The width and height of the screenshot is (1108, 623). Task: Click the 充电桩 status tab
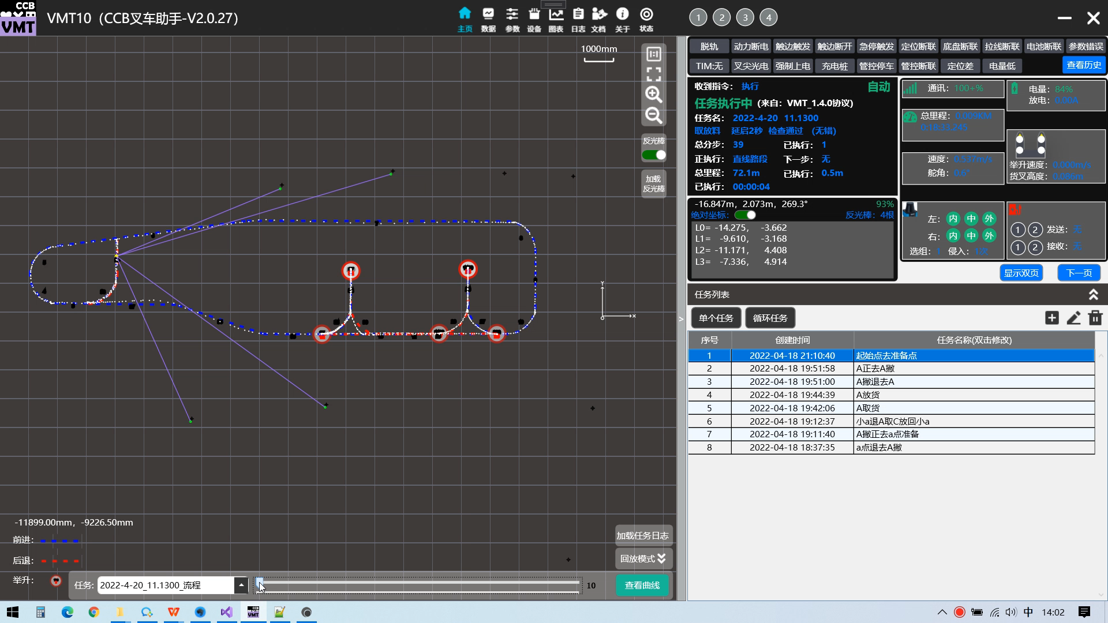point(834,66)
